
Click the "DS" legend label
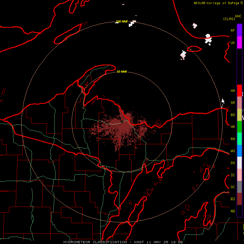(x=233, y=163)
